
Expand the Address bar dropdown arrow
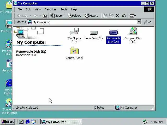pos(139,22)
